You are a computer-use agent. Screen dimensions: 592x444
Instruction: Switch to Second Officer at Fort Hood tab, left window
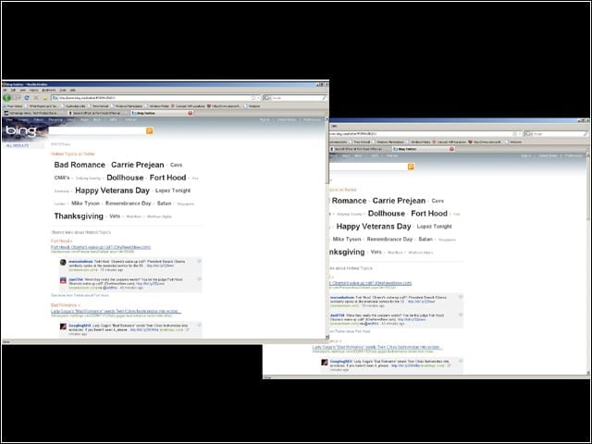click(x=97, y=113)
